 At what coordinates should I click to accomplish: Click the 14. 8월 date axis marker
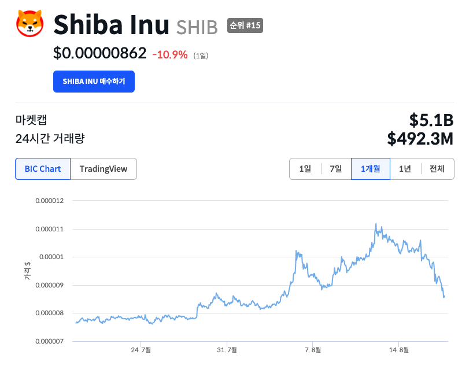click(398, 350)
